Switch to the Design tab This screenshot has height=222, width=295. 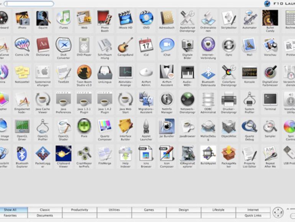click(x=184, y=210)
